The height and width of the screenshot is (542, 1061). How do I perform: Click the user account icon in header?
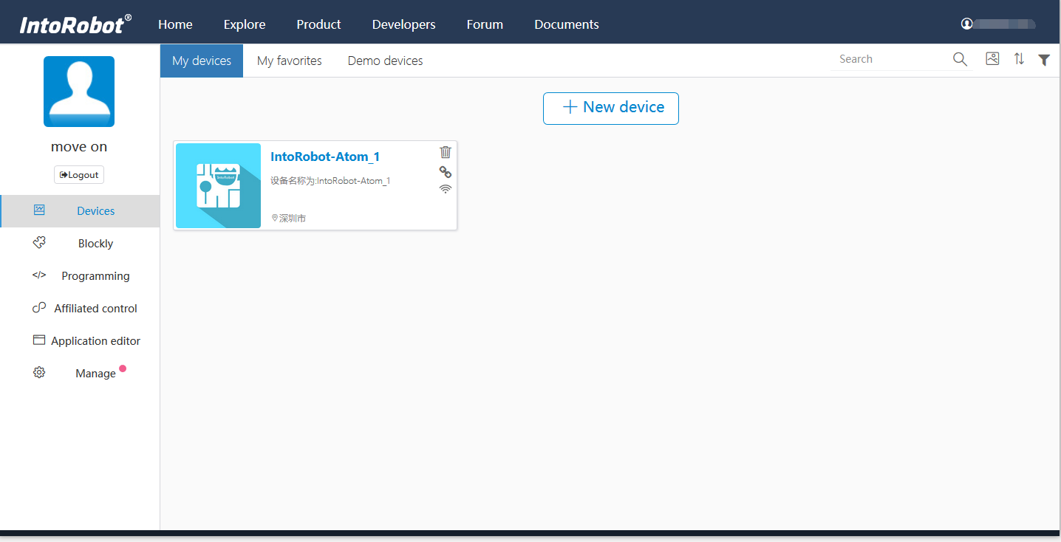coord(966,24)
